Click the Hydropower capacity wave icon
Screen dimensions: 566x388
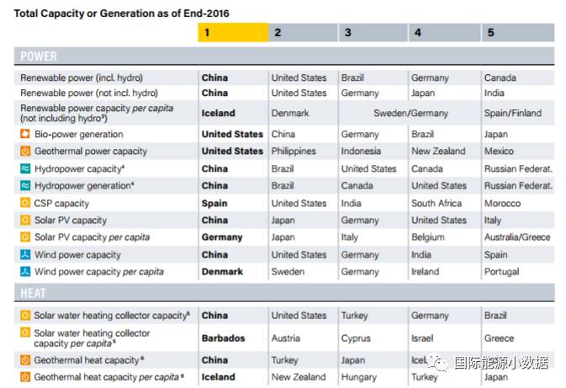tap(25, 168)
